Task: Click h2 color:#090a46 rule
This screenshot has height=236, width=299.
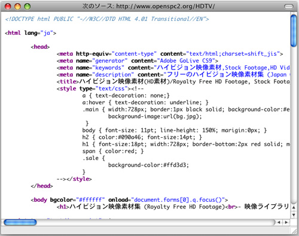Action: point(142,137)
